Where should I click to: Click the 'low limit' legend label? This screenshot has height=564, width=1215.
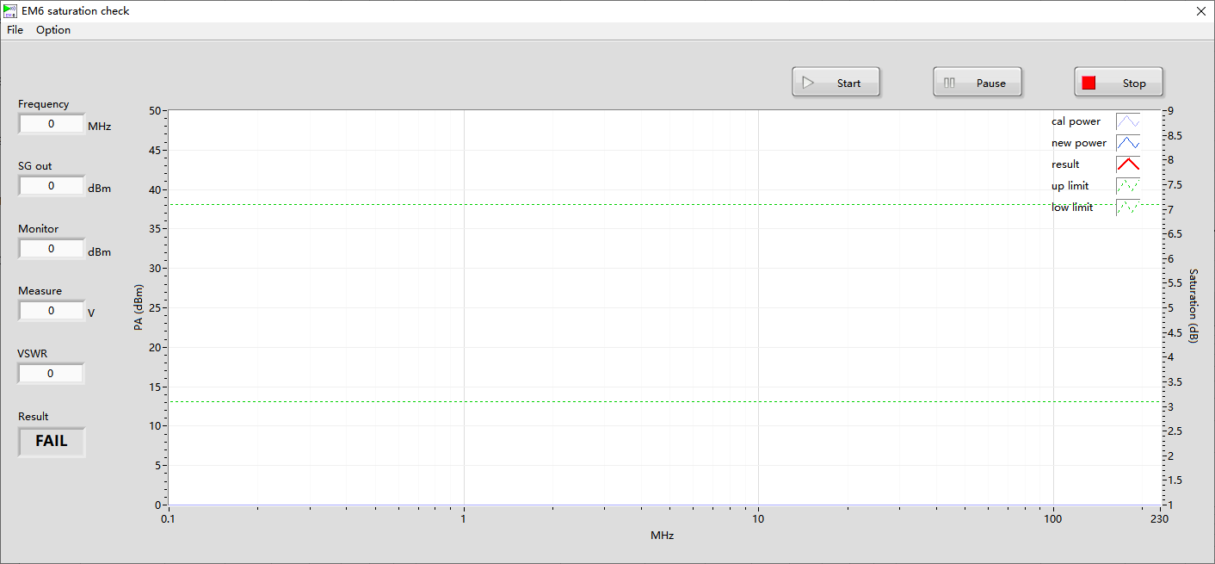pos(1072,208)
